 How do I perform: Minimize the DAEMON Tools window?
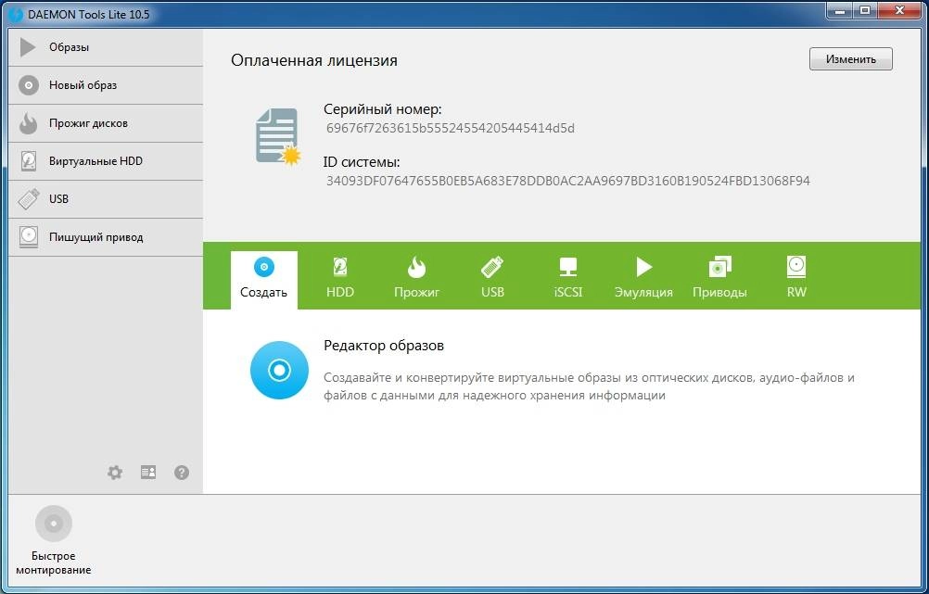pyautogui.click(x=840, y=10)
